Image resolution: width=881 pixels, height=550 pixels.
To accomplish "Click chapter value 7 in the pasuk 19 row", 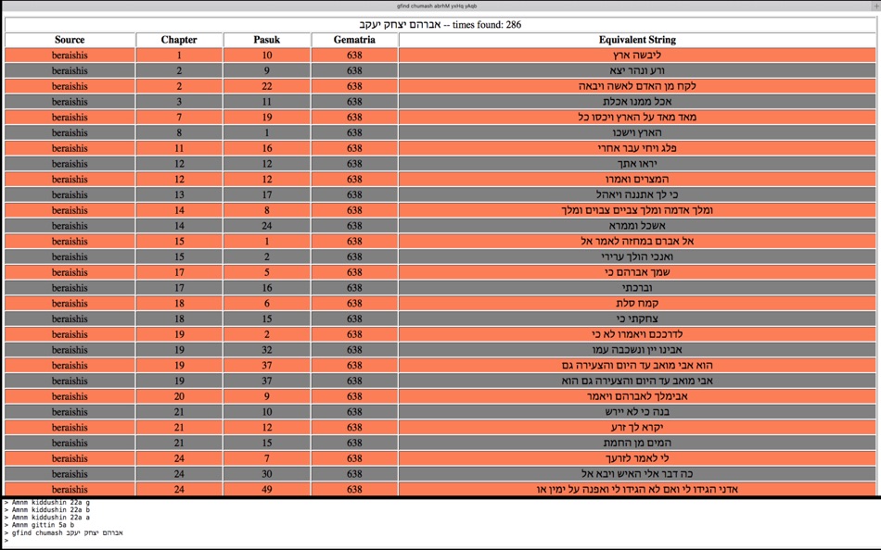I will pos(179,118).
